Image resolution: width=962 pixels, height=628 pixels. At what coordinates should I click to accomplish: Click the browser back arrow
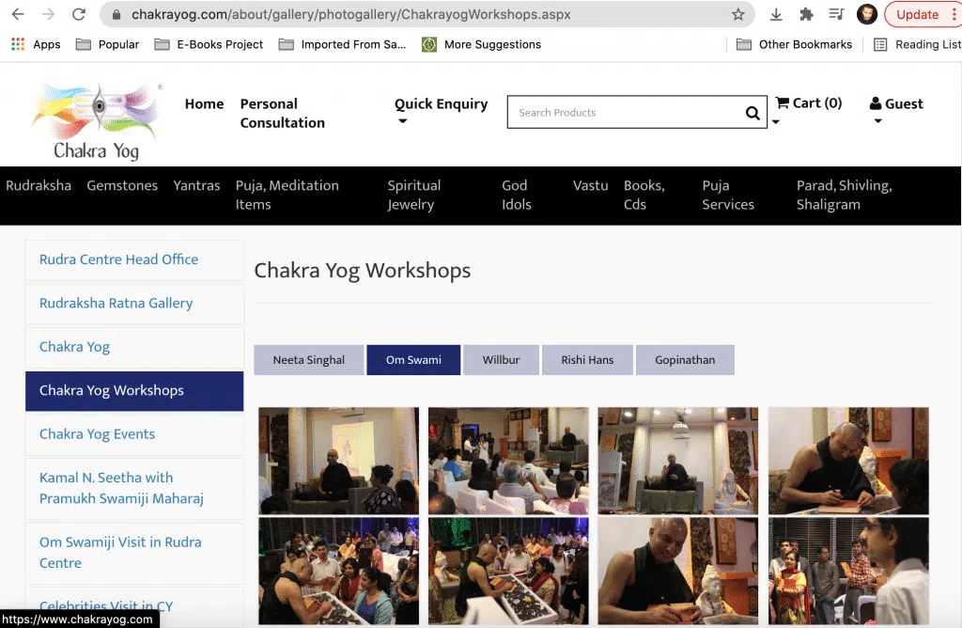19,14
